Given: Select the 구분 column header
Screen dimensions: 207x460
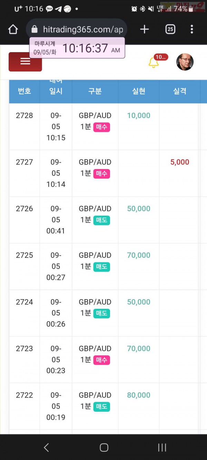Looking at the screenshot, I should pos(95,91).
